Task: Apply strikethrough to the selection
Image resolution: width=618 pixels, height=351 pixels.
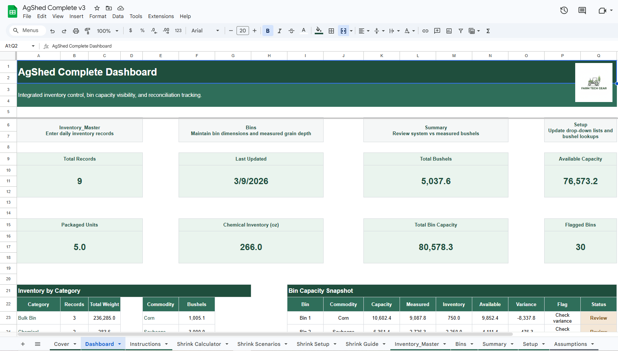Action: (291, 31)
